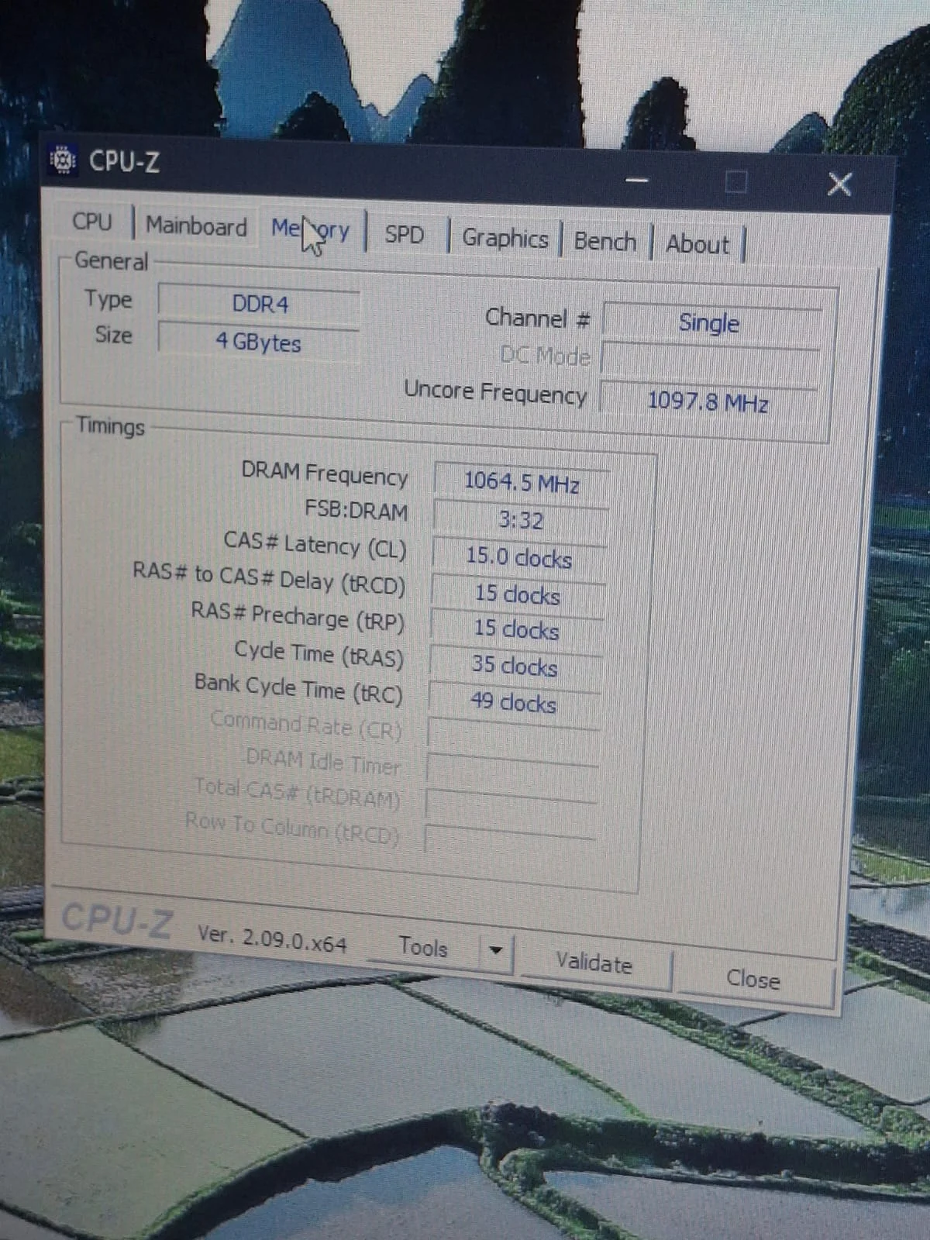Open the Mainboard tab

(x=196, y=226)
